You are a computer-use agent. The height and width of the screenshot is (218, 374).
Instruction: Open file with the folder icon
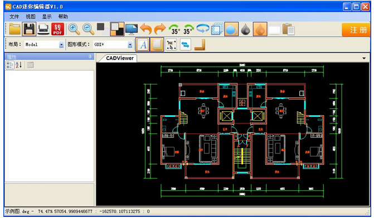coord(15,29)
